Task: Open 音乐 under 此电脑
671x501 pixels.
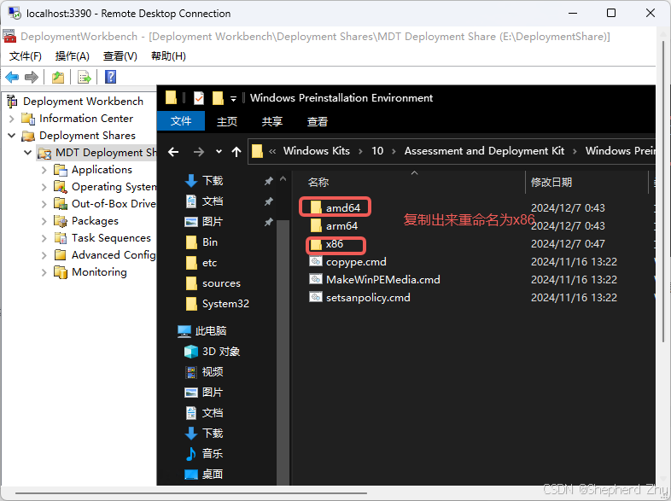Action: (213, 454)
